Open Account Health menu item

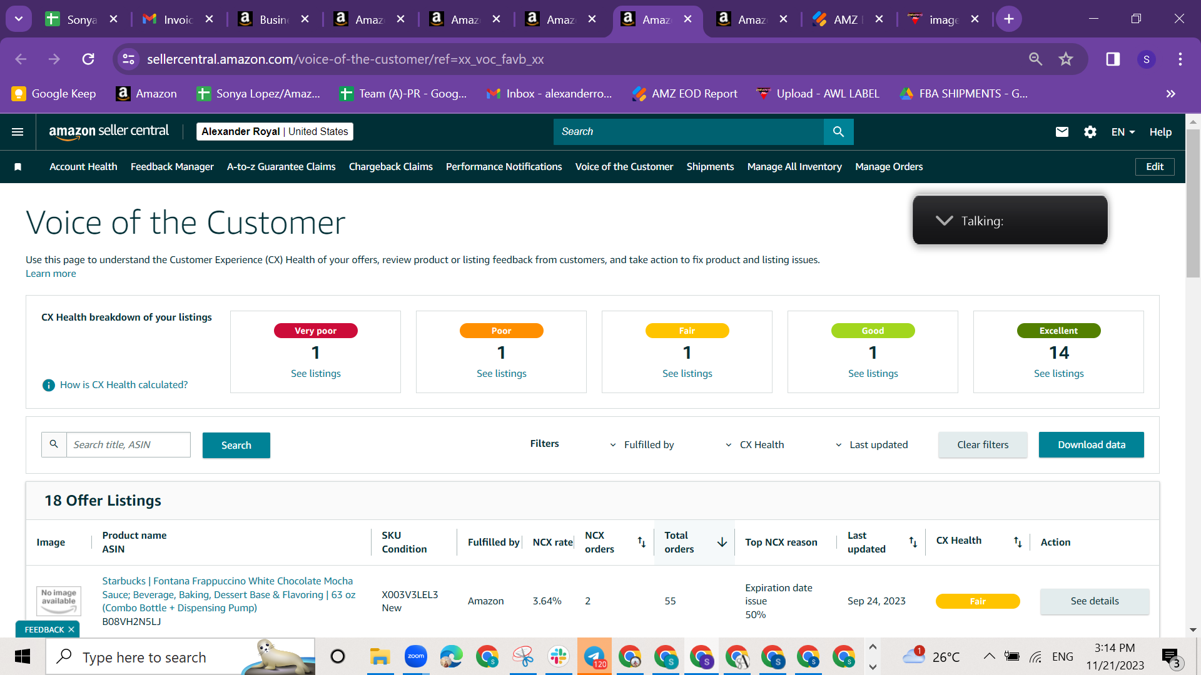coord(83,167)
